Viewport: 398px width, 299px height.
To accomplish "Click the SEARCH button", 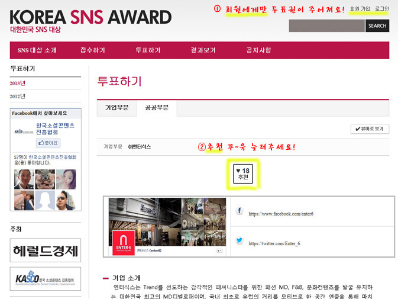I will [x=377, y=26].
